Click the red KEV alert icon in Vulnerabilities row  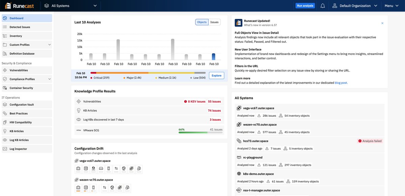tap(185, 101)
